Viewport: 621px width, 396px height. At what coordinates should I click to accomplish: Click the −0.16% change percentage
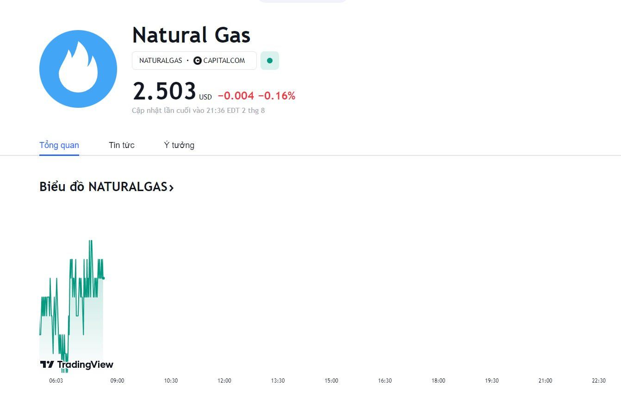(277, 96)
